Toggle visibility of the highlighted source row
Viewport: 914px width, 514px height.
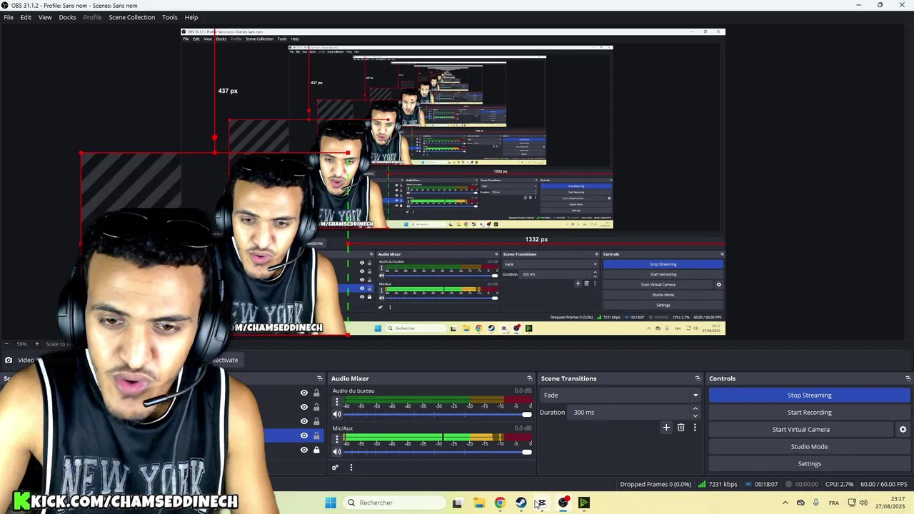pyautogui.click(x=304, y=435)
